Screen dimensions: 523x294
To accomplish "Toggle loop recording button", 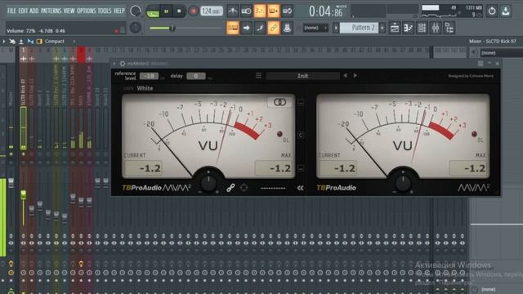I will (x=287, y=11).
